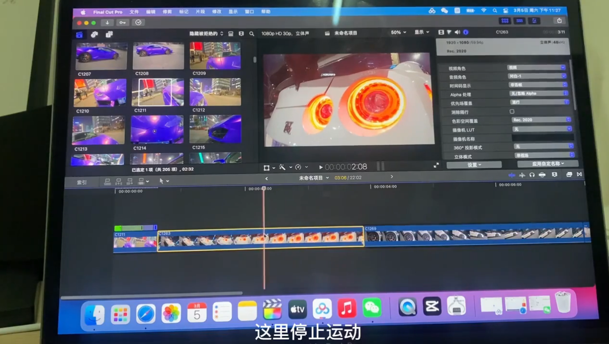Image resolution: width=609 pixels, height=344 pixels.
Task: Toggle the 消除隔行 checkbox
Action: [512, 112]
